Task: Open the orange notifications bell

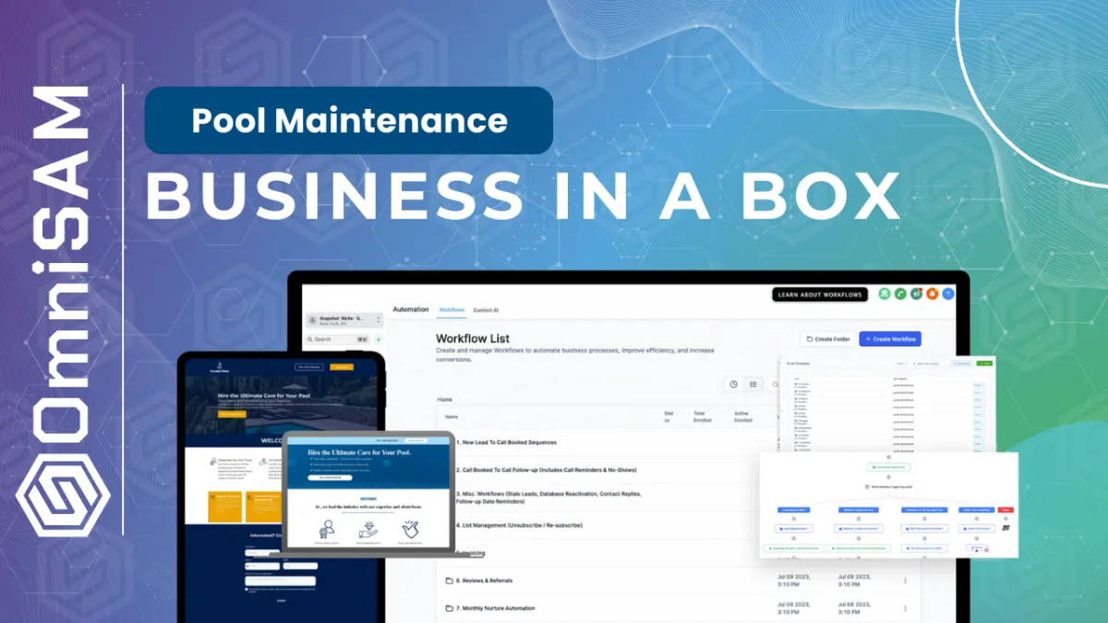Action: point(932,294)
